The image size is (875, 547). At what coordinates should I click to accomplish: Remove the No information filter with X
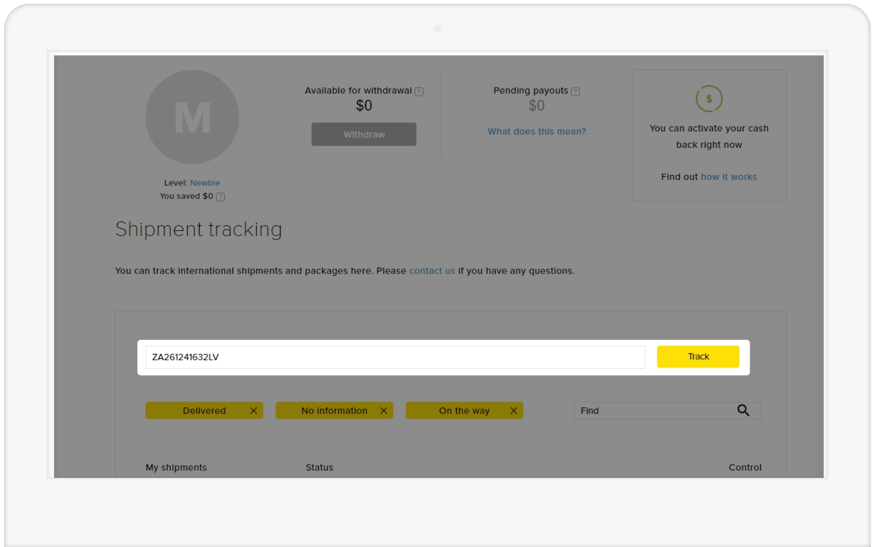pos(384,410)
